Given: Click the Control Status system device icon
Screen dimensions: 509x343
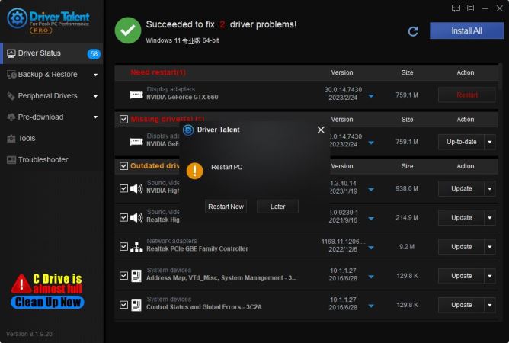Looking at the screenshot, I should point(136,305).
